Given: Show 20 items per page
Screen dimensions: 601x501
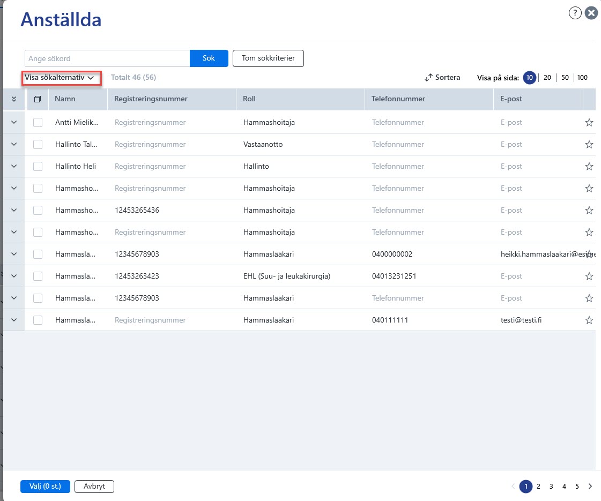Looking at the screenshot, I should [x=547, y=78].
